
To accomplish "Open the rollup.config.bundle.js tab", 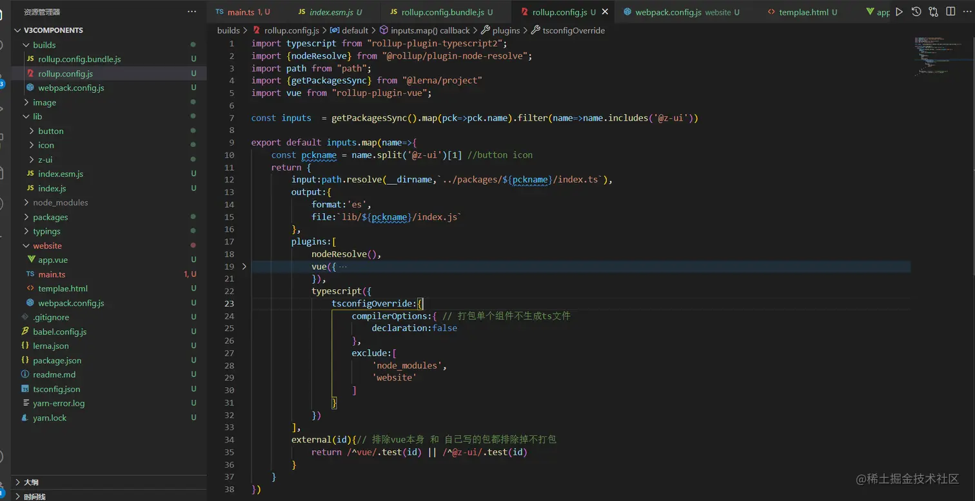I will point(445,12).
